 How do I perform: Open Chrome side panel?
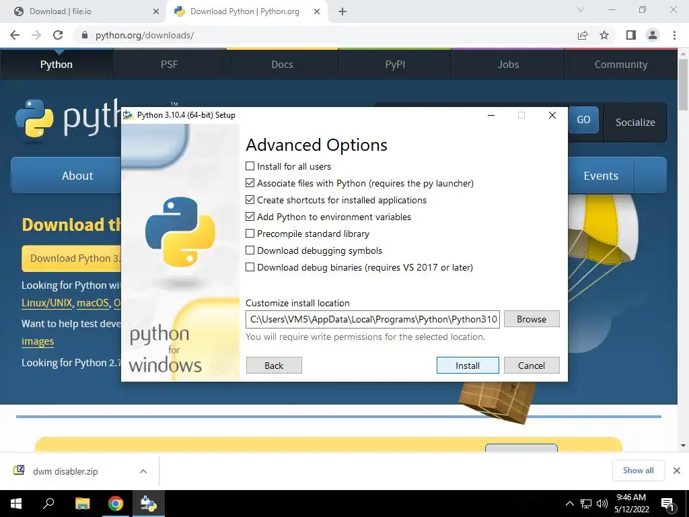[x=631, y=35]
